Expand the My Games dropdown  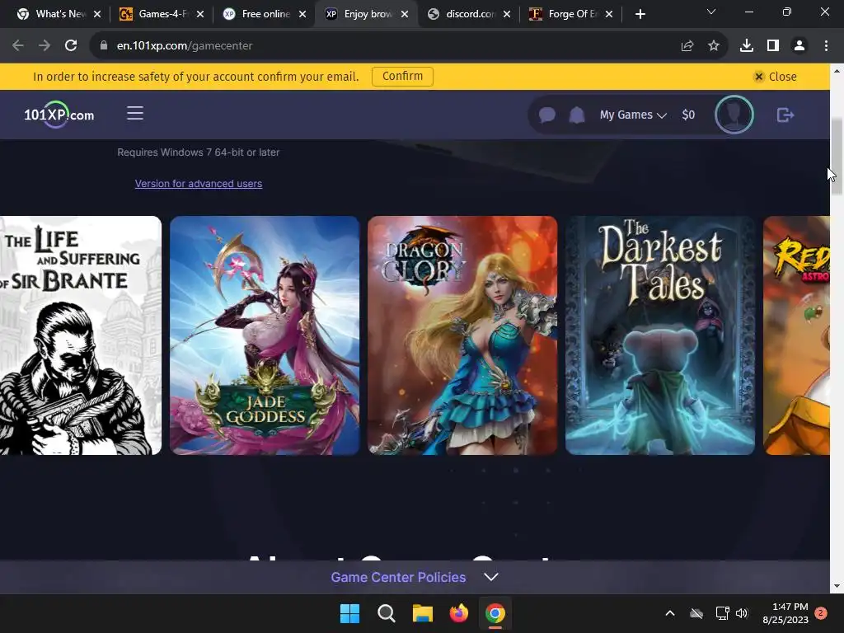click(x=633, y=115)
